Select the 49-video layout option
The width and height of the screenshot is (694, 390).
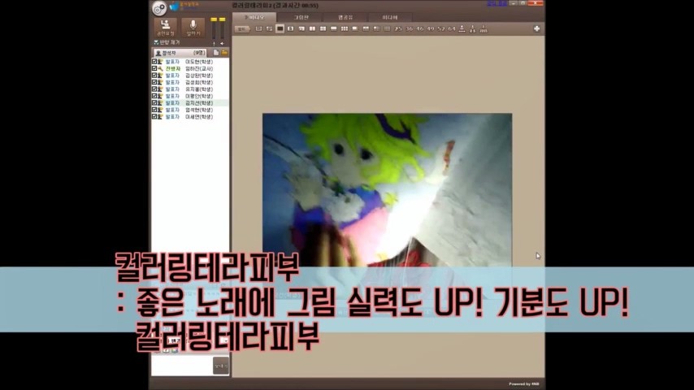pyautogui.click(x=430, y=28)
